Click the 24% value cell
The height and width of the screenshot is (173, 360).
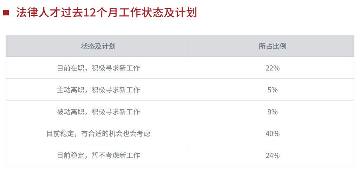pos(272,155)
